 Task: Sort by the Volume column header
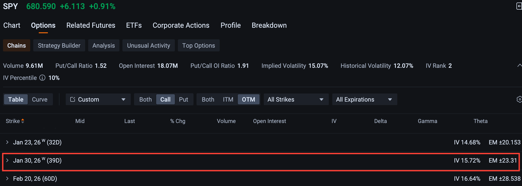coord(226,121)
